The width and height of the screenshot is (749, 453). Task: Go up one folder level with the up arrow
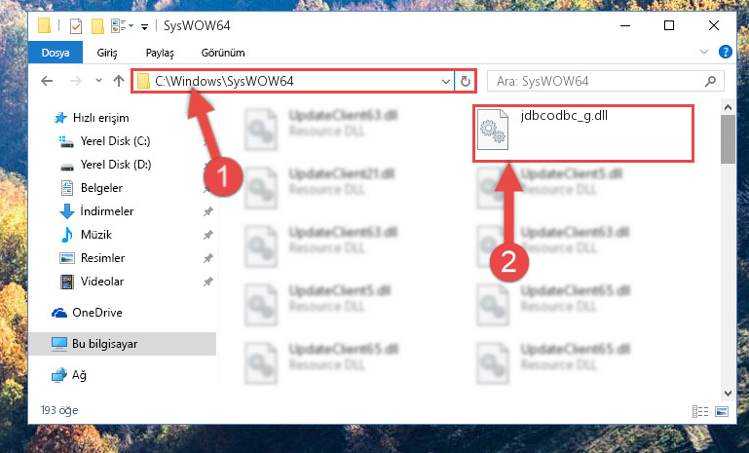[119, 81]
